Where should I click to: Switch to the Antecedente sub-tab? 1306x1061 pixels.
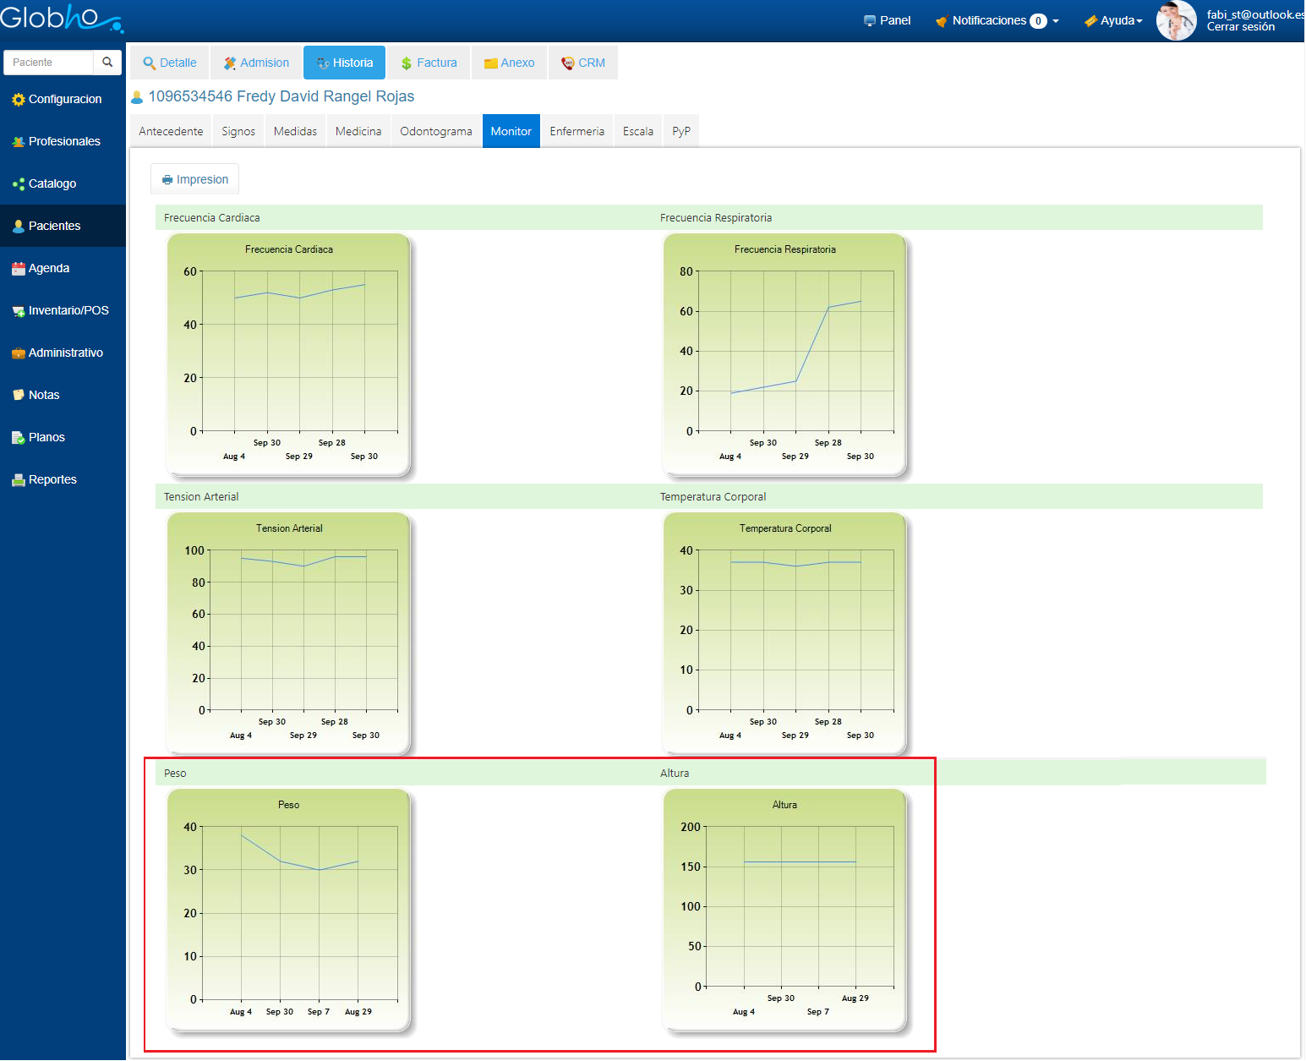(171, 131)
